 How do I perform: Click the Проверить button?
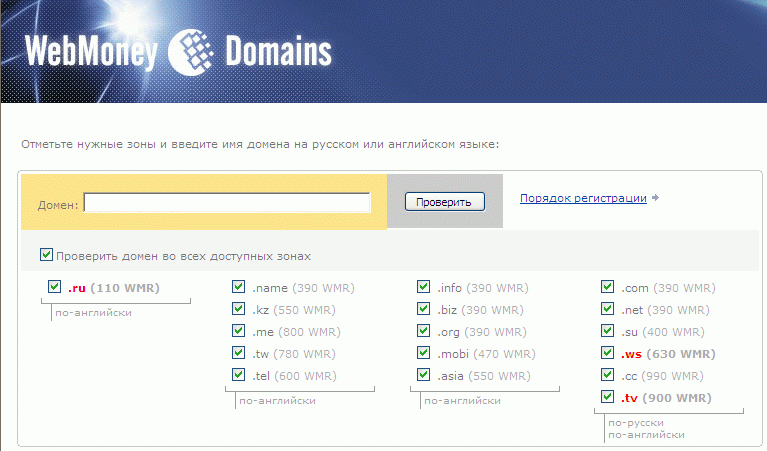point(445,202)
